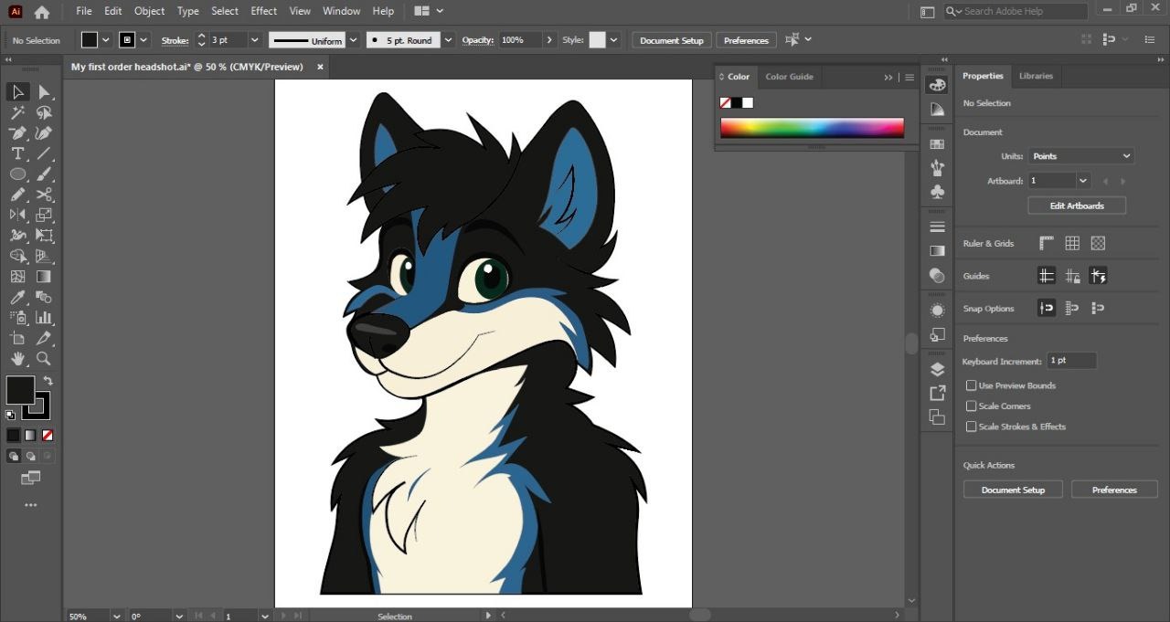Activate the Zoom tool
1170x622 pixels.
[44, 359]
